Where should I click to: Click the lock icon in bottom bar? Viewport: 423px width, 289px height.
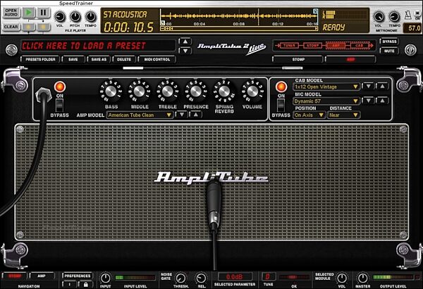point(85,284)
